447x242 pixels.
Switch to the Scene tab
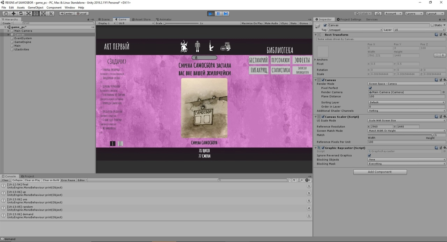[104, 20]
